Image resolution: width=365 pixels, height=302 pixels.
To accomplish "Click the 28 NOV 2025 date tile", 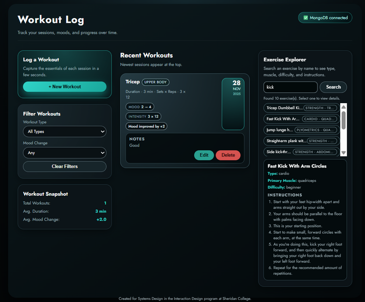I will [233, 104].
